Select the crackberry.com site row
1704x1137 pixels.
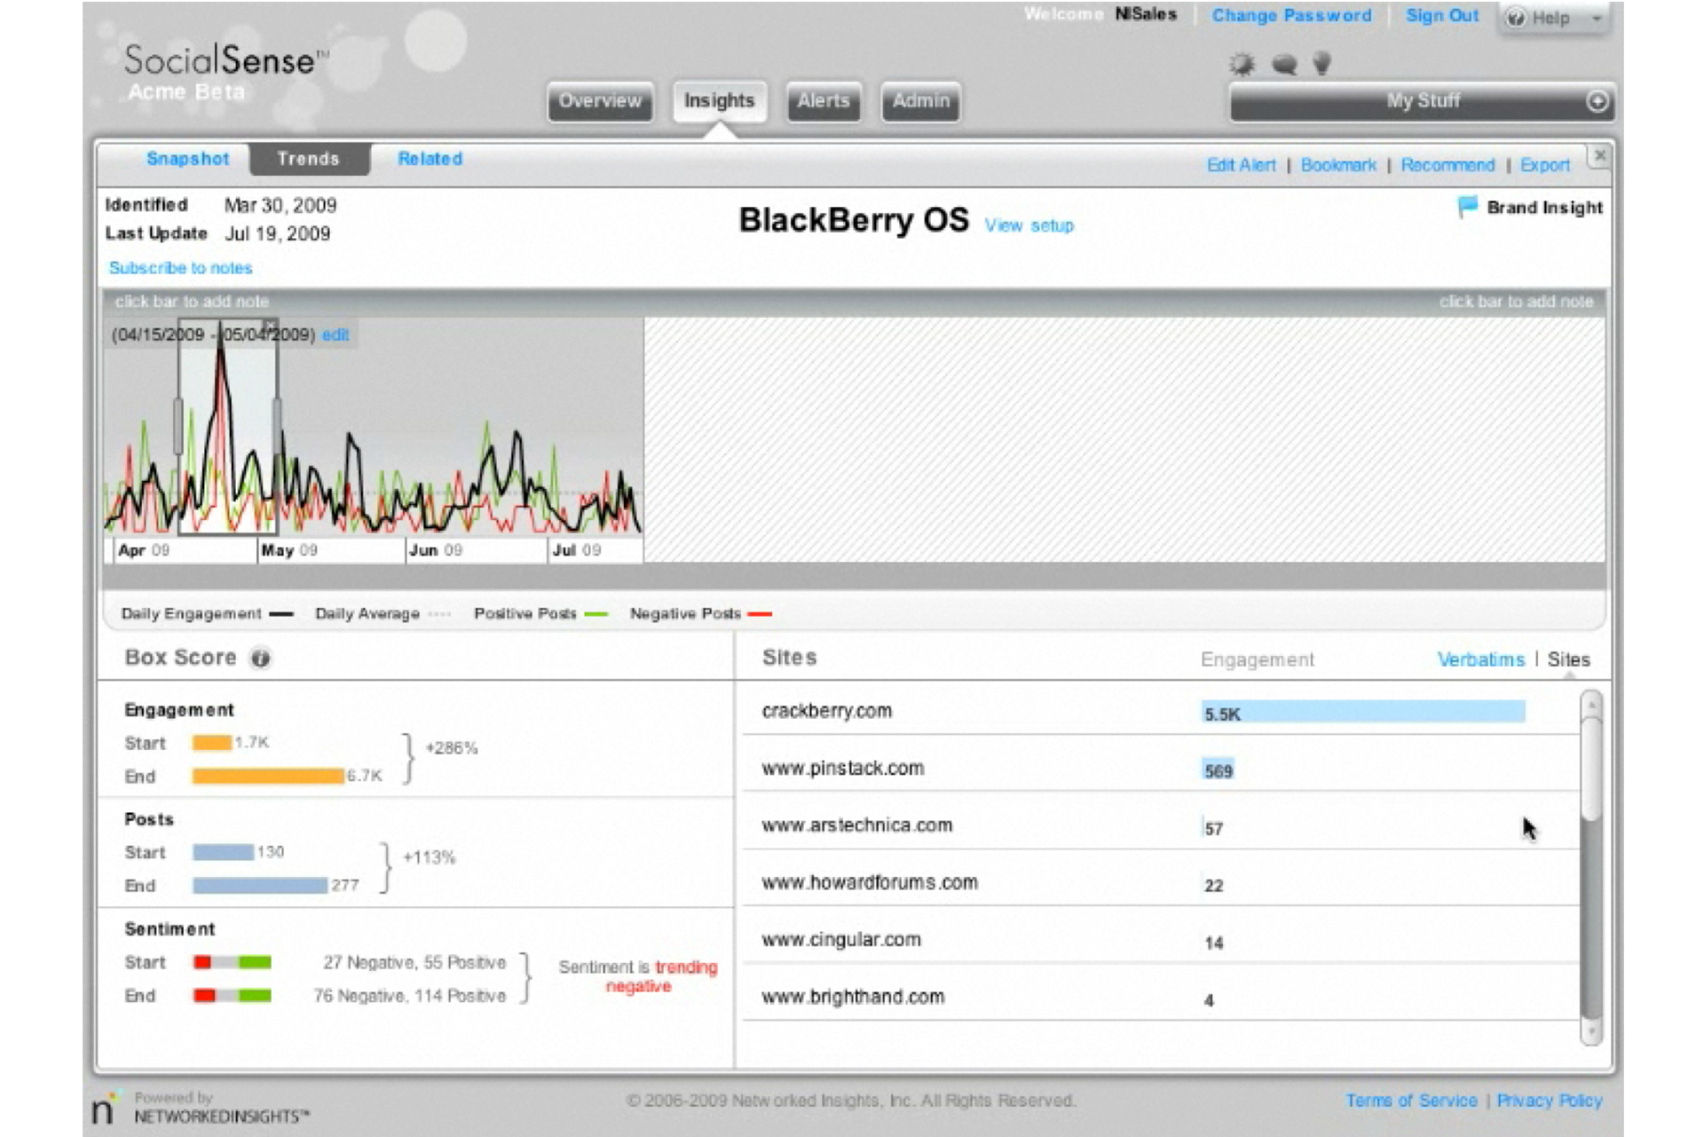coord(1160,711)
